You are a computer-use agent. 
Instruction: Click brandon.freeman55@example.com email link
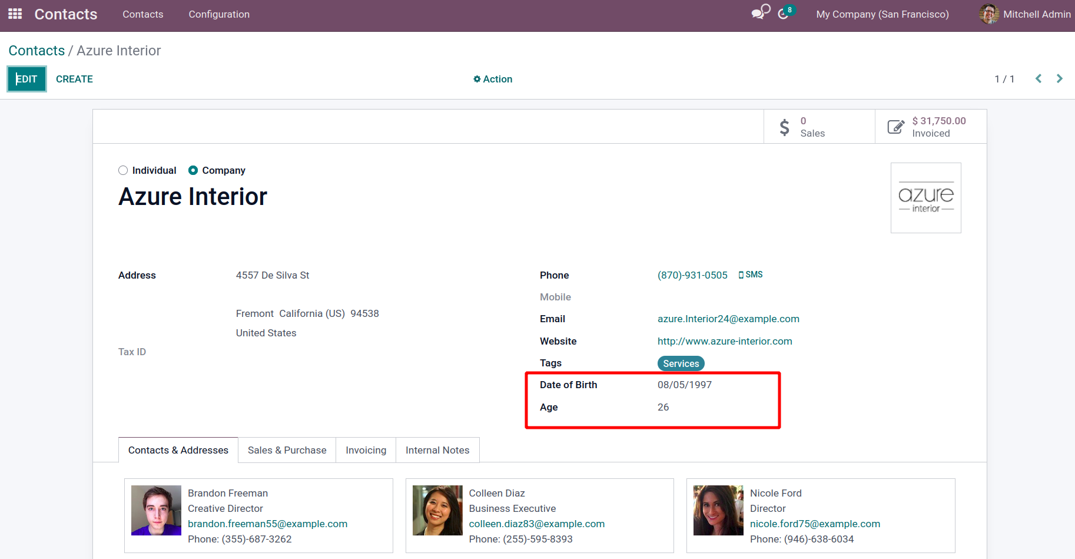point(267,524)
